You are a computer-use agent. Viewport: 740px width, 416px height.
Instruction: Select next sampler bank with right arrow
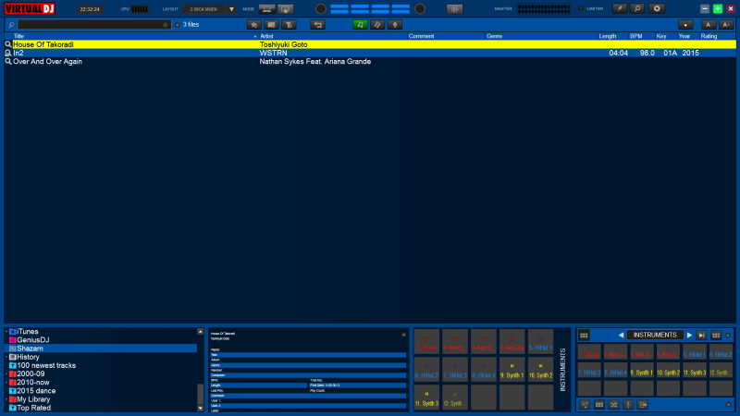pyautogui.click(x=689, y=336)
